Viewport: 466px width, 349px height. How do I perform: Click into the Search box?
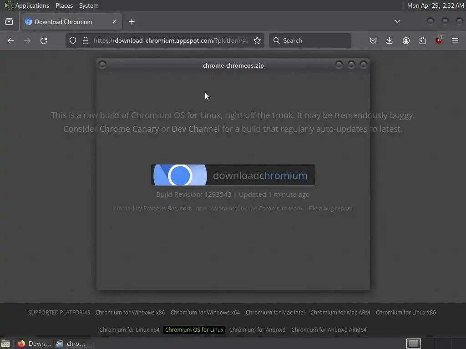310,40
